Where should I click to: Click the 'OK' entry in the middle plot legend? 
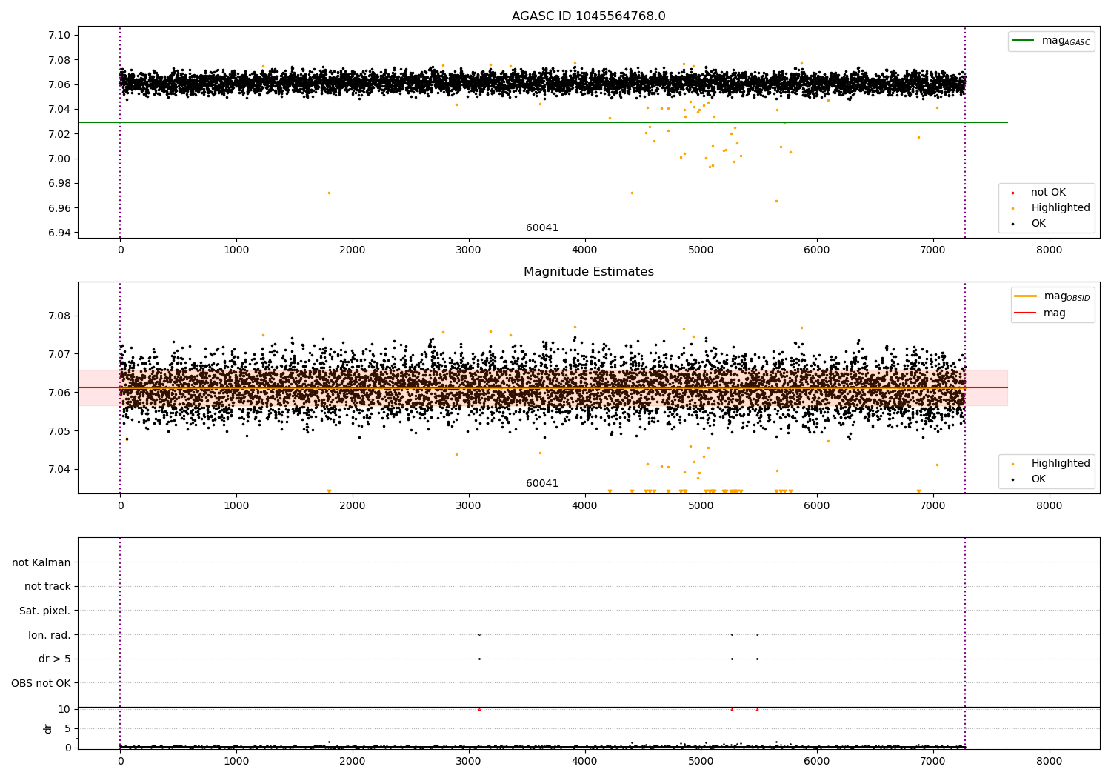pos(1038,479)
